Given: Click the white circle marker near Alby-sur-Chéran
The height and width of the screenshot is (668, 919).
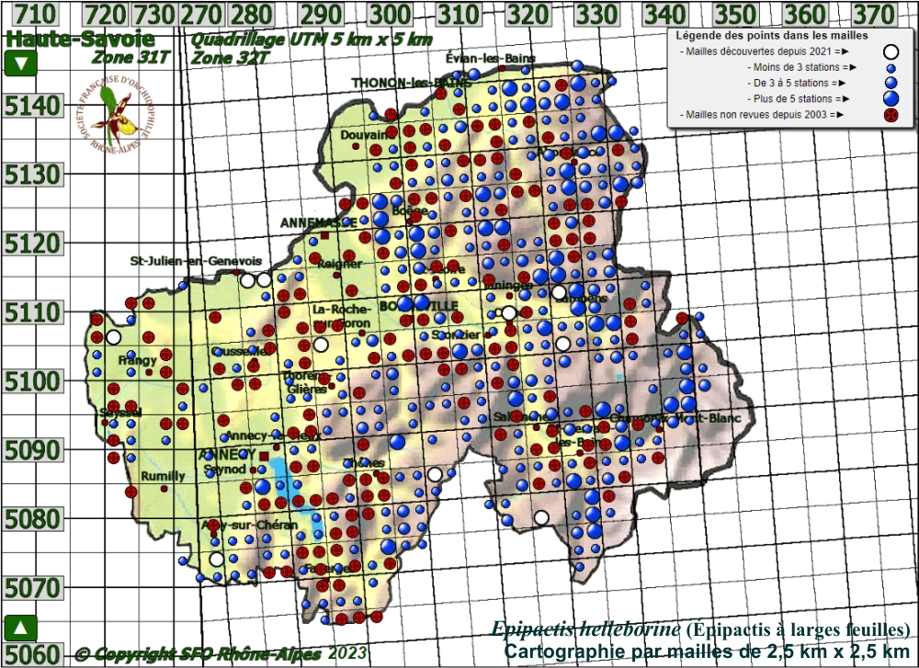Looking at the screenshot, I should 216,559.
